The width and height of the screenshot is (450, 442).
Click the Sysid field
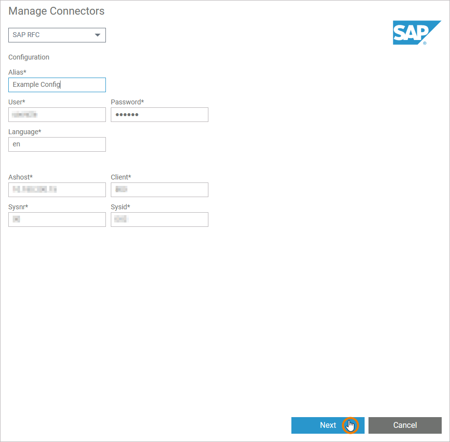pos(159,220)
